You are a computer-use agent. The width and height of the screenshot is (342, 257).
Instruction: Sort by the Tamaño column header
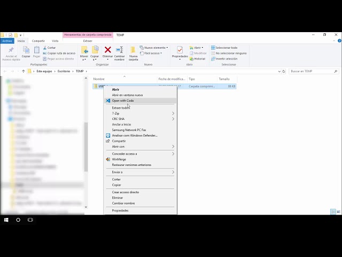coord(227,79)
